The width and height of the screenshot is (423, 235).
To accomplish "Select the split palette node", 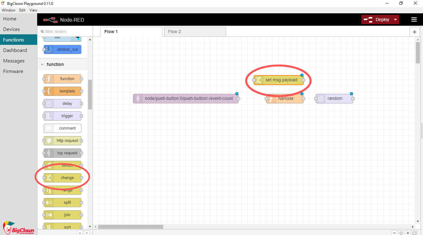I will (63, 203).
